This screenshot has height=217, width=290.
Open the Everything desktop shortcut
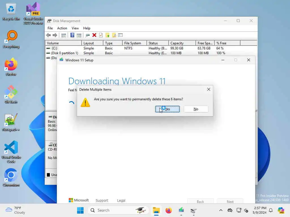pyautogui.click(x=11, y=39)
